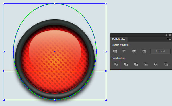Image resolution: width=172 pixels, height=106 pixels.
Task: Select the Exclude shape mode
Action: (144, 51)
